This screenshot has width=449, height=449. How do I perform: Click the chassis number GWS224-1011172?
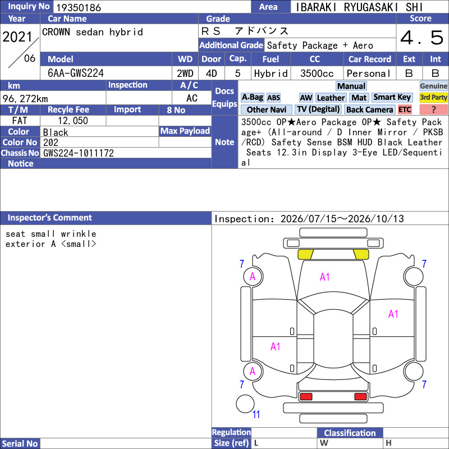coord(79,153)
